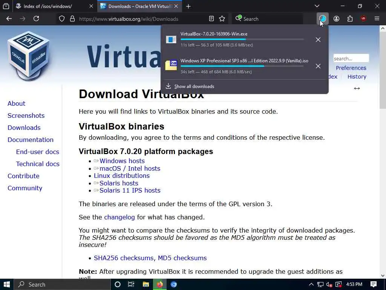The width and height of the screenshot is (386, 290).
Task: Click the taskbar Search box
Action: [x=62, y=284]
